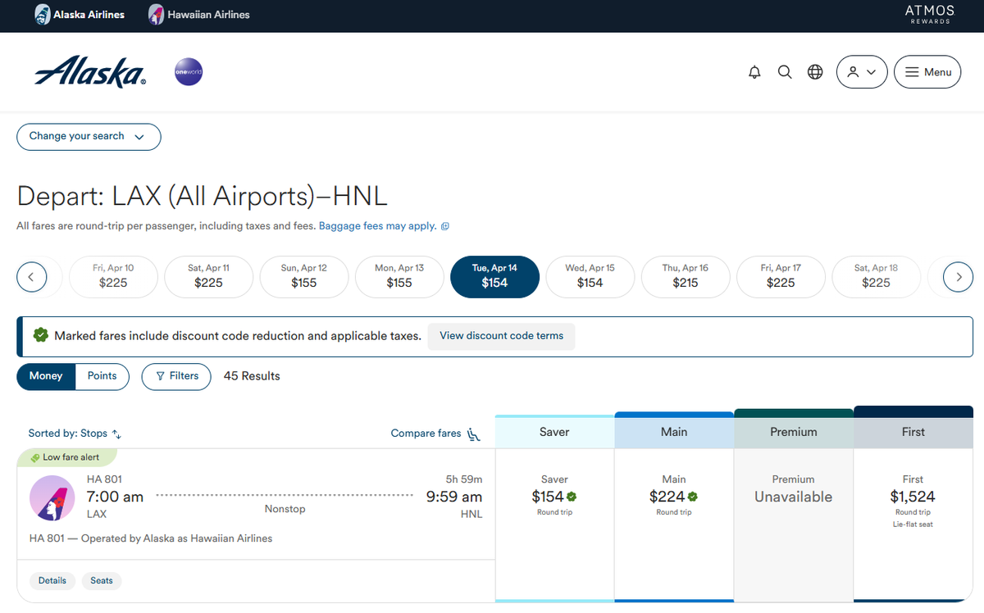This screenshot has width=984, height=613.
Task: Select the Wed, Apr 15 date tab
Action: (590, 276)
